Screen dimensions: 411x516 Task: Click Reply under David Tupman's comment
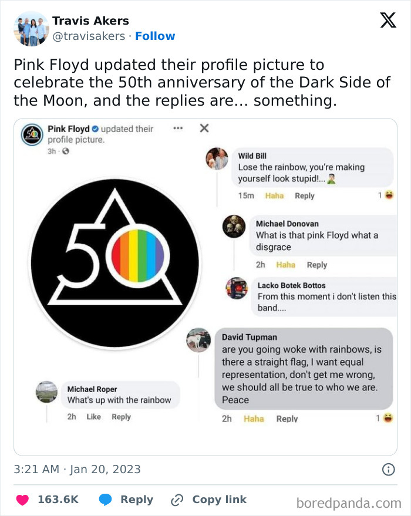coord(287,419)
